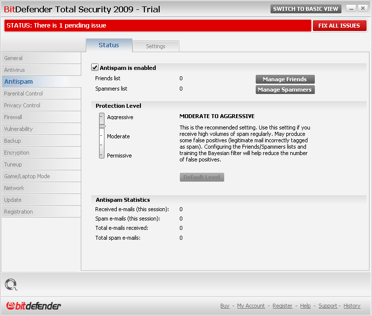Viewport: 372px width, 316px height.
Task: Switch to the Settings tab
Action: tap(156, 46)
